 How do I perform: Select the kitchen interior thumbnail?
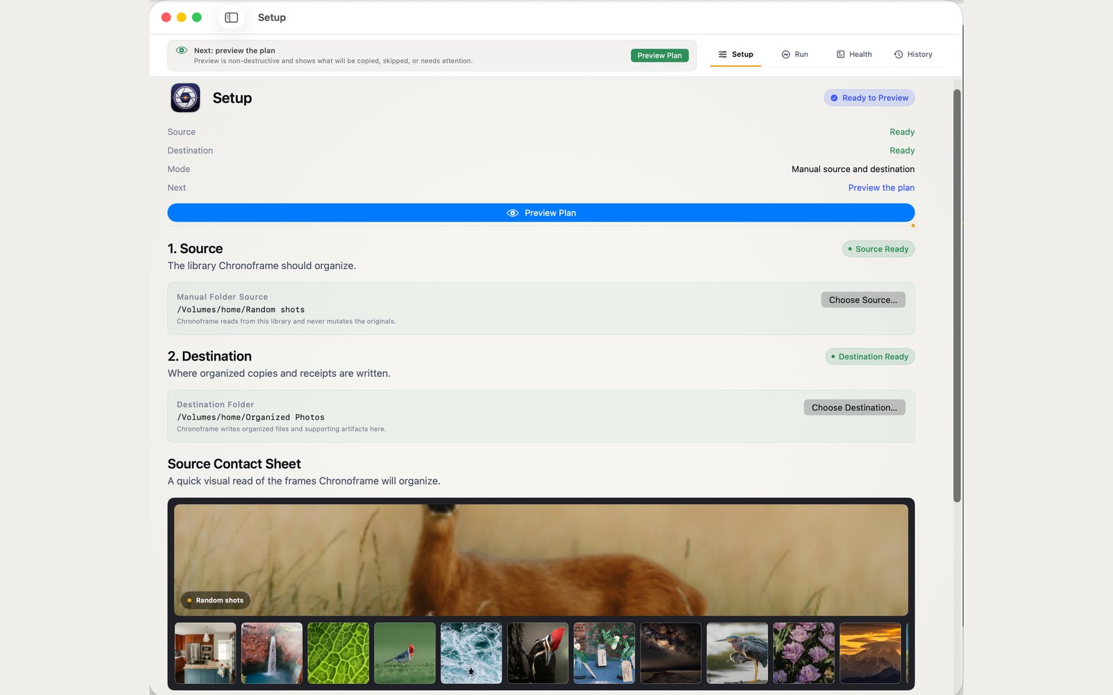[x=205, y=653]
